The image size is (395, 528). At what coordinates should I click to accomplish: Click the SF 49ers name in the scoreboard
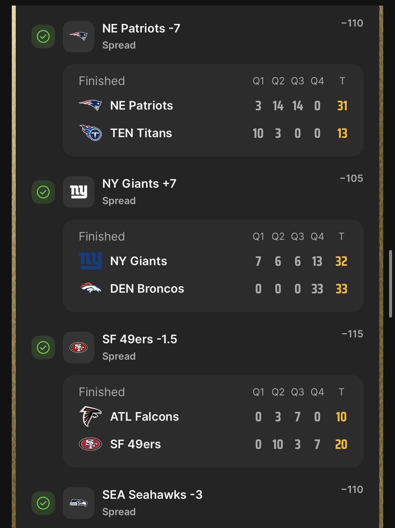pyautogui.click(x=136, y=444)
